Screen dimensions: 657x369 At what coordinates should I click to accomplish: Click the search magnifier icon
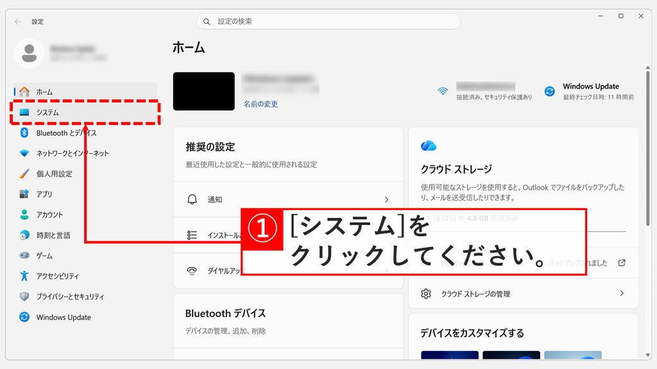[x=207, y=21]
